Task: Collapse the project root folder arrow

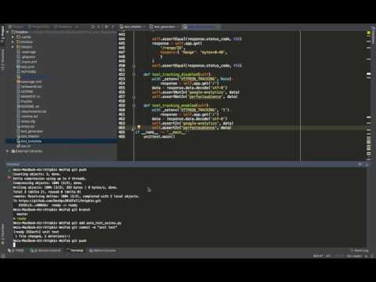Action: pyautogui.click(x=8, y=32)
